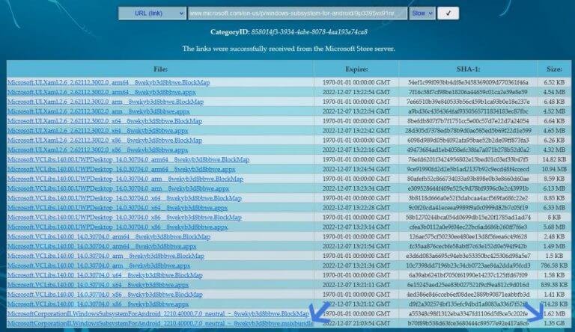This screenshot has width=575, height=332.
Task: Select the "5.68 MB" size cell
Action: [x=554, y=227]
